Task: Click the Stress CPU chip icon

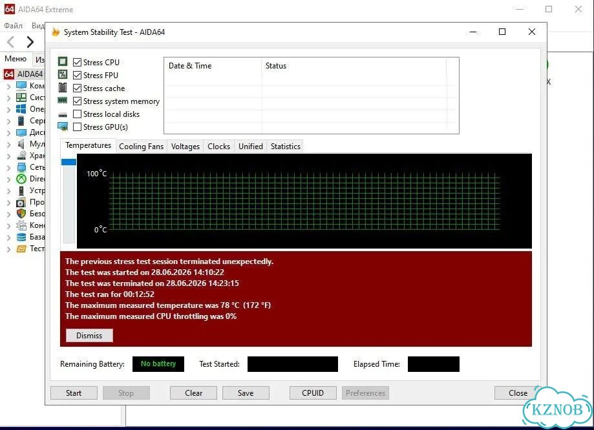Action: tap(63, 62)
